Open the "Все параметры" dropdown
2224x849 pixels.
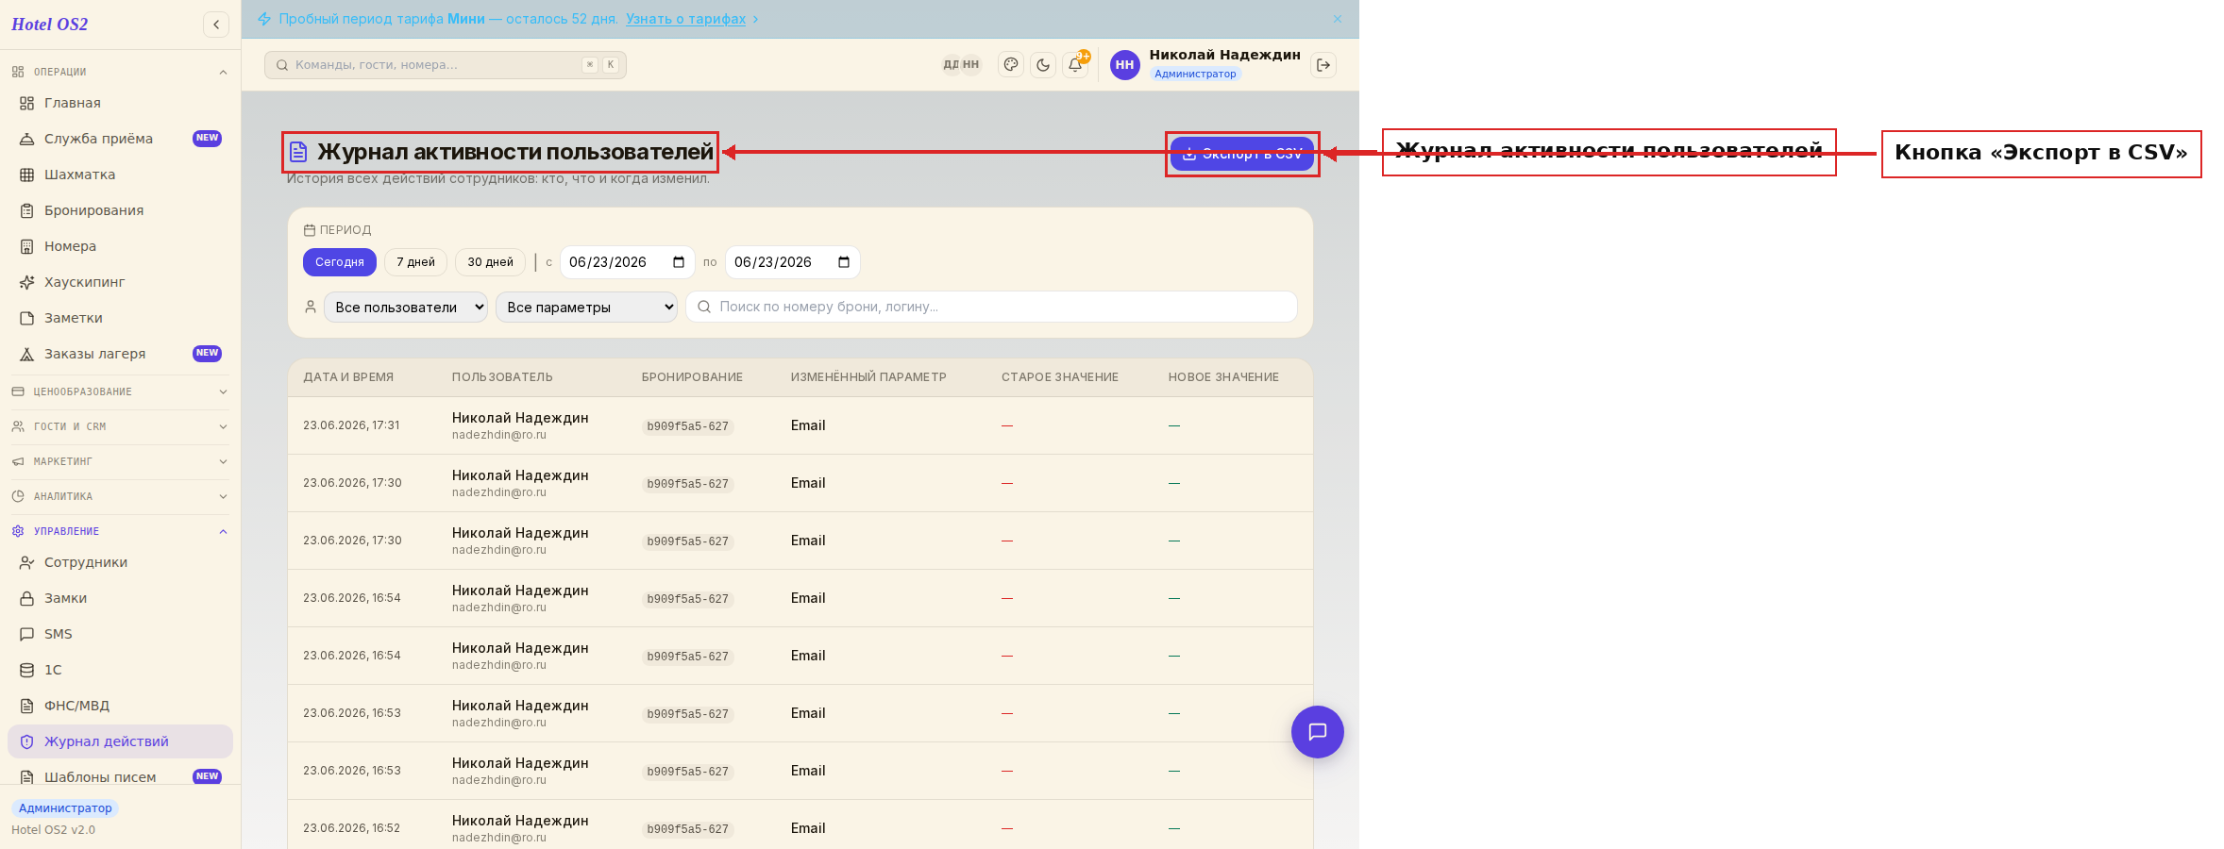coord(586,308)
